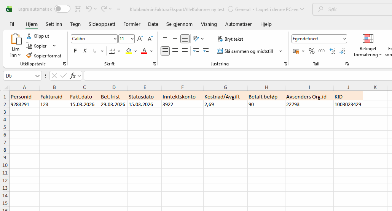Toggle Bryt tekst wrap text
This screenshot has height=211, width=392.
click(230, 39)
